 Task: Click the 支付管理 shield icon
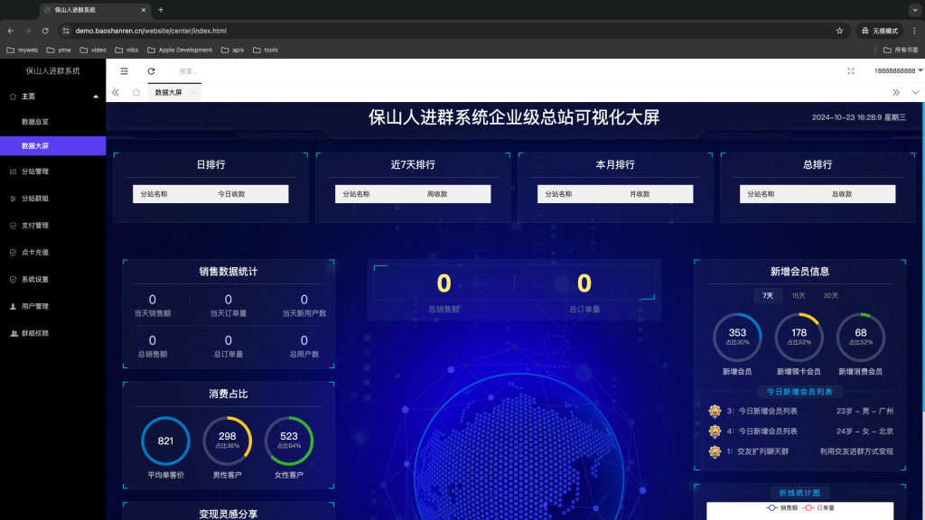13,225
